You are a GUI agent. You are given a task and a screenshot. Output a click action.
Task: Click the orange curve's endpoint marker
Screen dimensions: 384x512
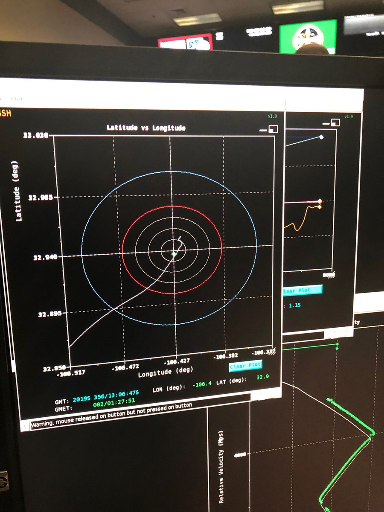pyautogui.click(x=320, y=207)
